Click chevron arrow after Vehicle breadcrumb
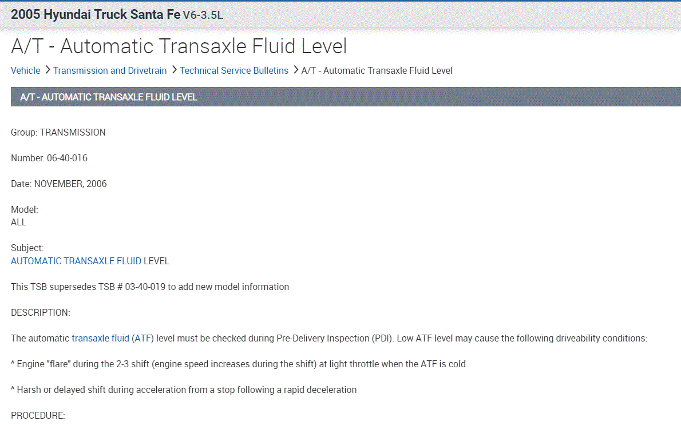The image size is (681, 425). point(47,70)
